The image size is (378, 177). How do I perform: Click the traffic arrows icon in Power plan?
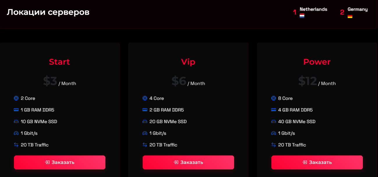[273, 145]
